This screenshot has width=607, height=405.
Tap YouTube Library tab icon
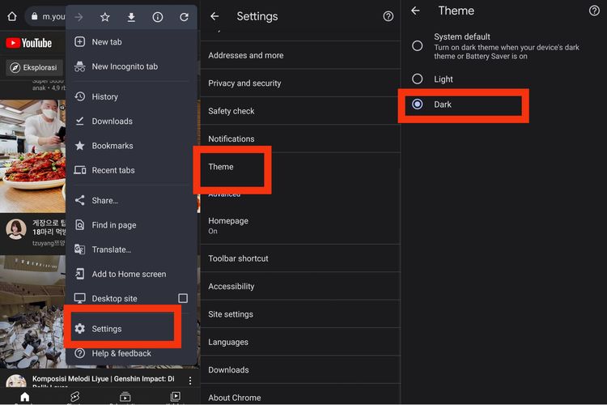176,396
